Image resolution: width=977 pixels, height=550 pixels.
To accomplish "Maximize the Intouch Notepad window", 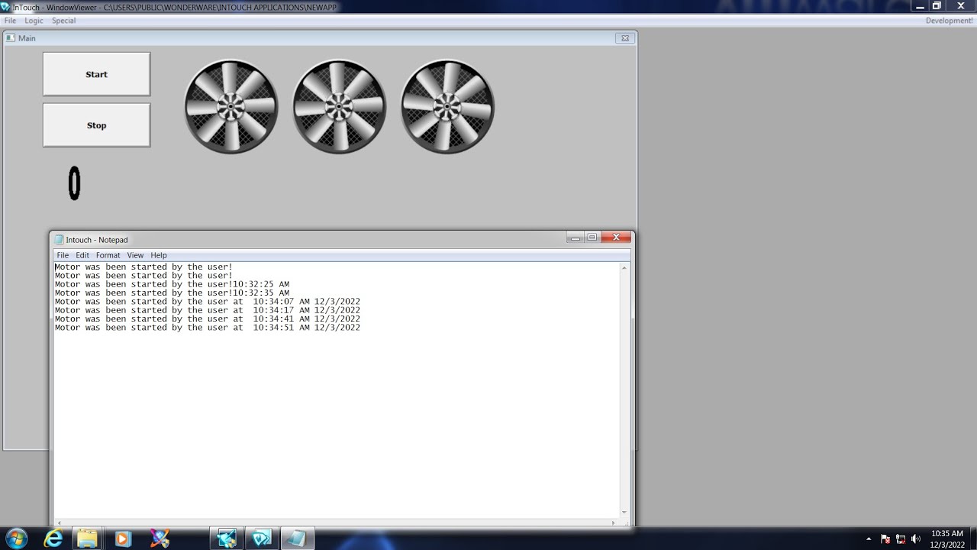I will [592, 238].
